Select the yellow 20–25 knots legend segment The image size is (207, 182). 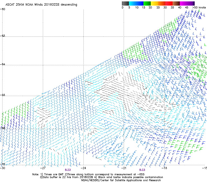(x=154, y=3)
